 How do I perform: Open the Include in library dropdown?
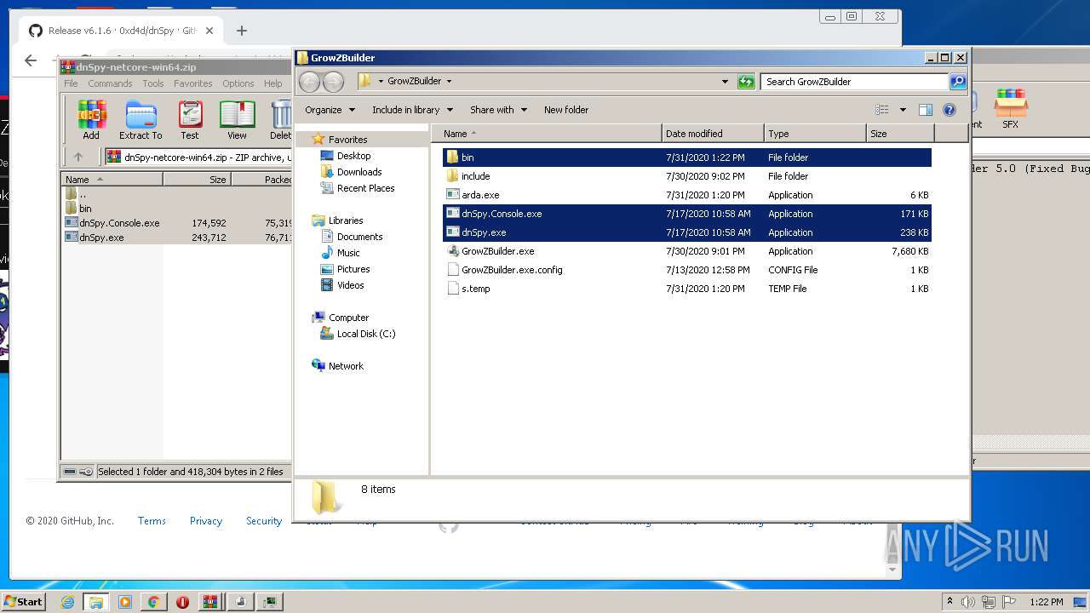(x=413, y=110)
